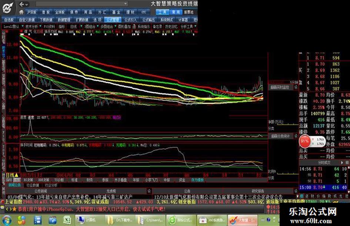Select the 工具 tab
This screenshot has width=350, height=226.
[x=162, y=12]
